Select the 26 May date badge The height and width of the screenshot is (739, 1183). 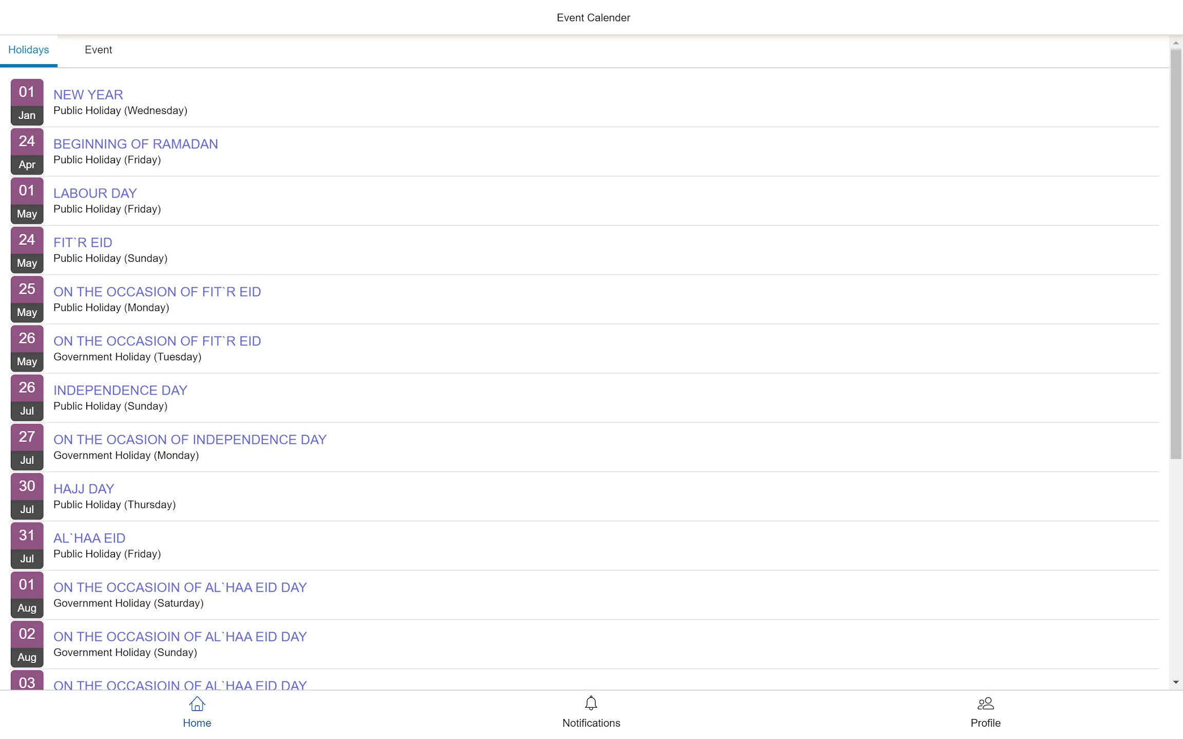pos(27,348)
